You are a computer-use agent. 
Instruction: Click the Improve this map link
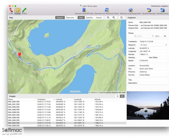pos(118,92)
